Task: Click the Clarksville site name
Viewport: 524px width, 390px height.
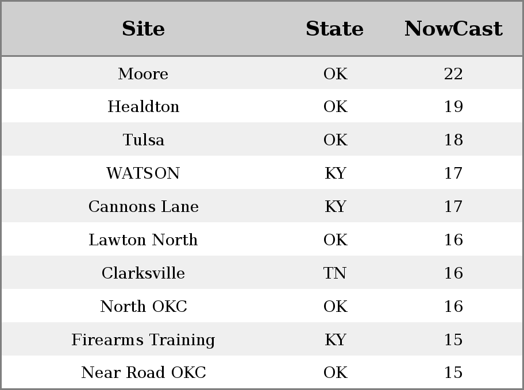Action: [144, 273]
